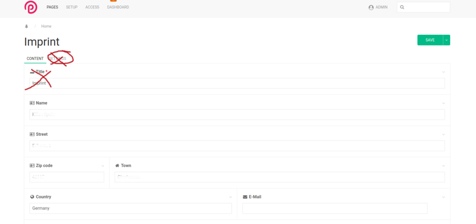Open the Save button dropdown arrow
This screenshot has height=224, width=476.
tap(446, 40)
